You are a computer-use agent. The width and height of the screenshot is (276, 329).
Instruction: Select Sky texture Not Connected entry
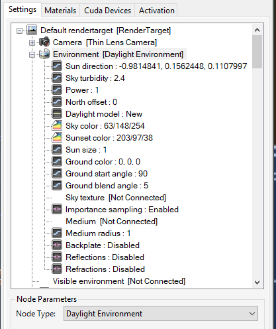(x=116, y=198)
